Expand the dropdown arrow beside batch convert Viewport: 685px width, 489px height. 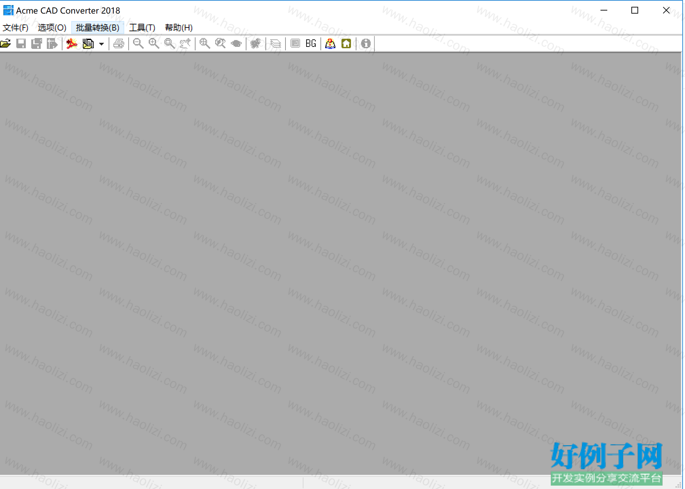click(x=101, y=44)
